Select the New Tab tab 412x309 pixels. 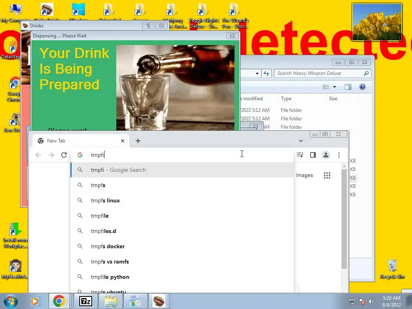(81, 141)
